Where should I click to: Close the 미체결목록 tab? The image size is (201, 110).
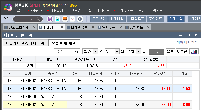(93, 27)
